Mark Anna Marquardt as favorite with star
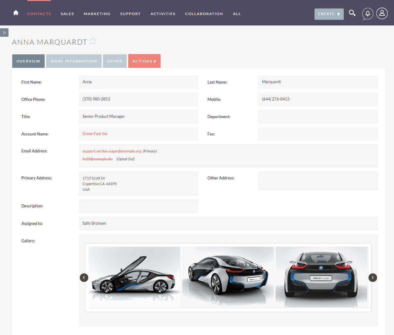Screen dimensions: 394x335 [x=93, y=41]
